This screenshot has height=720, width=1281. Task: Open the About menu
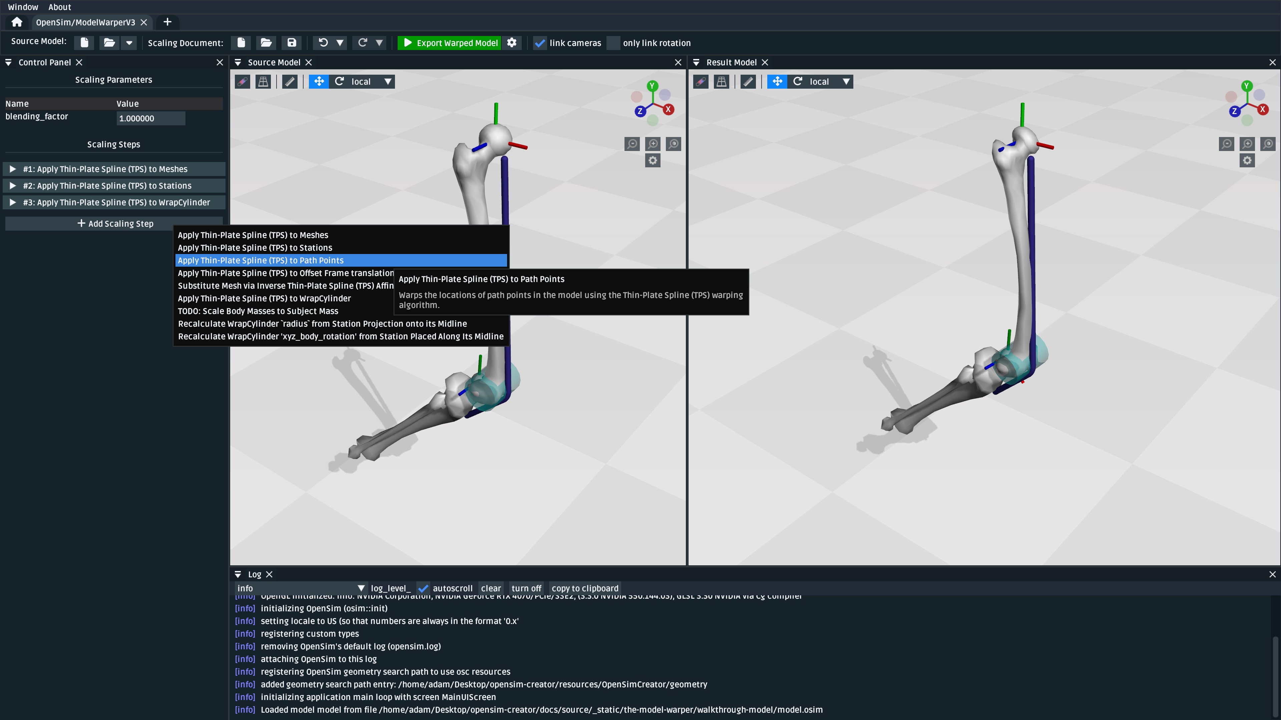(x=60, y=7)
